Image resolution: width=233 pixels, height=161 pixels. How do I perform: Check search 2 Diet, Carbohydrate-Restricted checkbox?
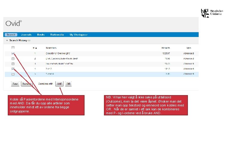(13, 58)
